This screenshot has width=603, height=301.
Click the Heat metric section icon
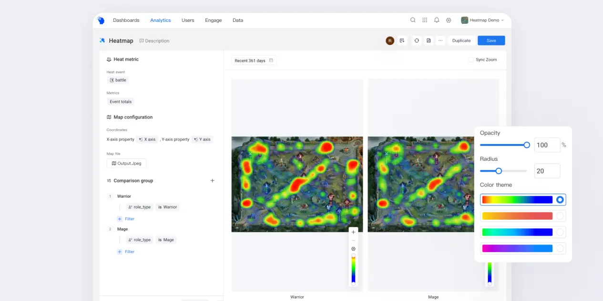(x=109, y=59)
